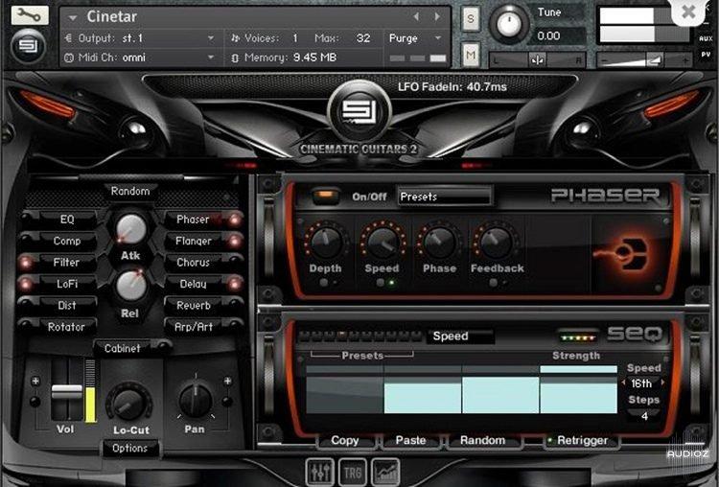719x487 pixels.
Task: Select the Dist effect
Action: [67, 306]
